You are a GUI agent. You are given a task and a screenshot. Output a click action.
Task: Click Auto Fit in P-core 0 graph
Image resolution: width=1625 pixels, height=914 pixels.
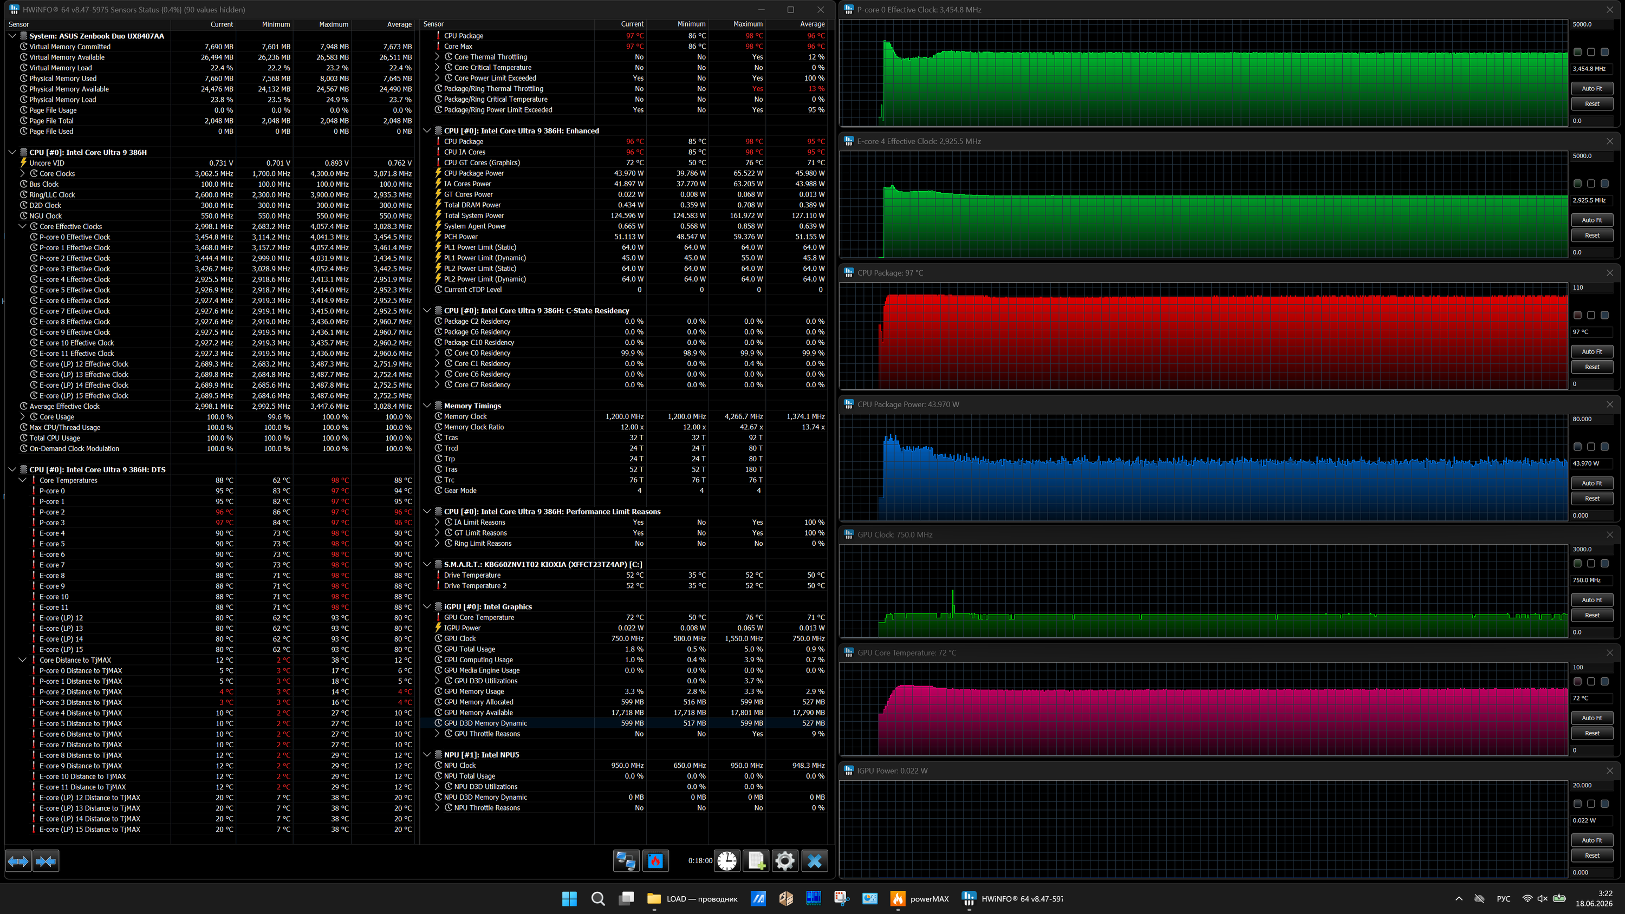tap(1591, 88)
